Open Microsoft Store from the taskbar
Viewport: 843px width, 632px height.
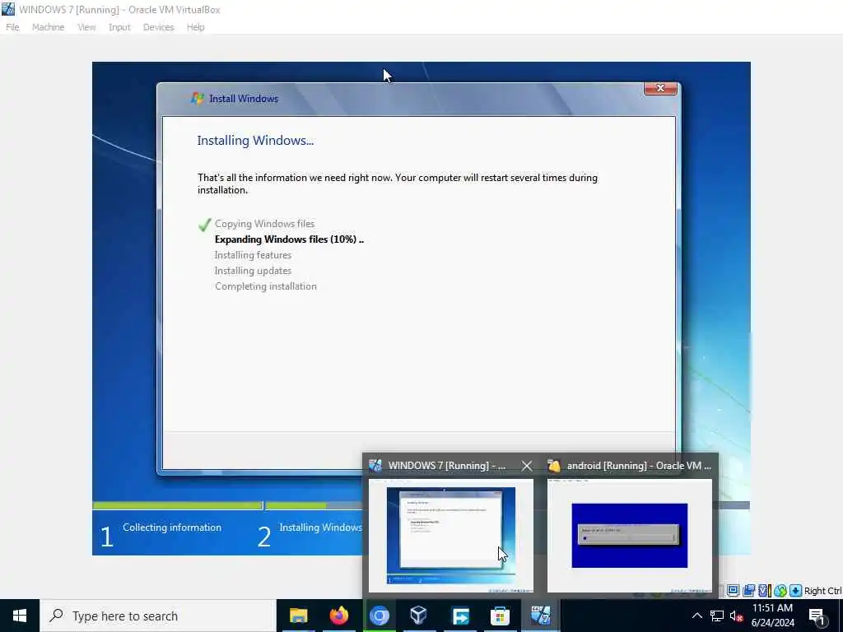(x=500, y=616)
